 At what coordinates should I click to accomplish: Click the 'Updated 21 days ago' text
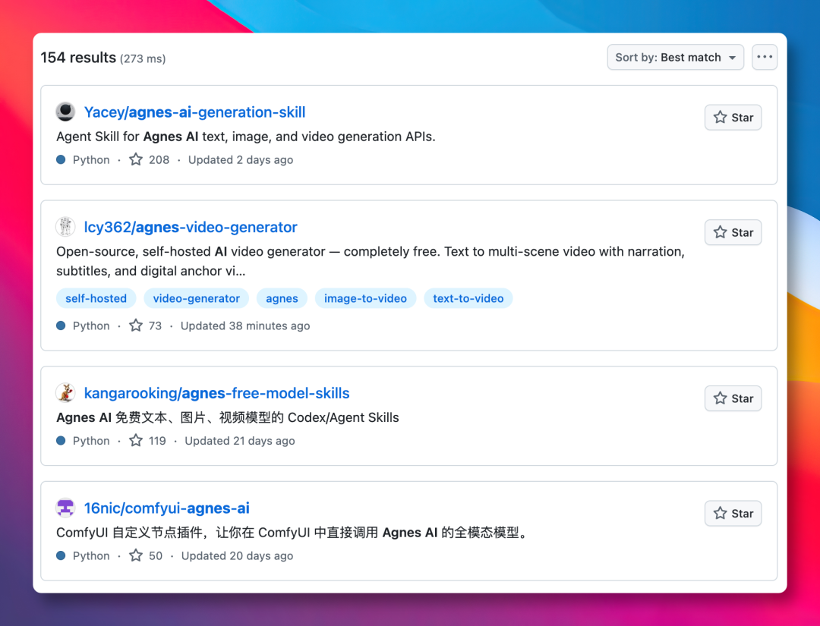tap(240, 441)
